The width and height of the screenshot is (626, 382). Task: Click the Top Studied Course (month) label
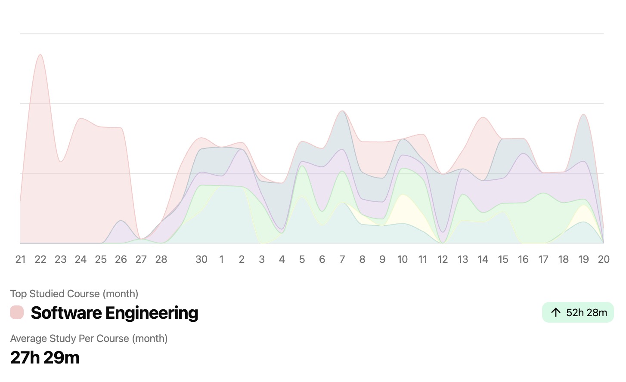click(74, 294)
